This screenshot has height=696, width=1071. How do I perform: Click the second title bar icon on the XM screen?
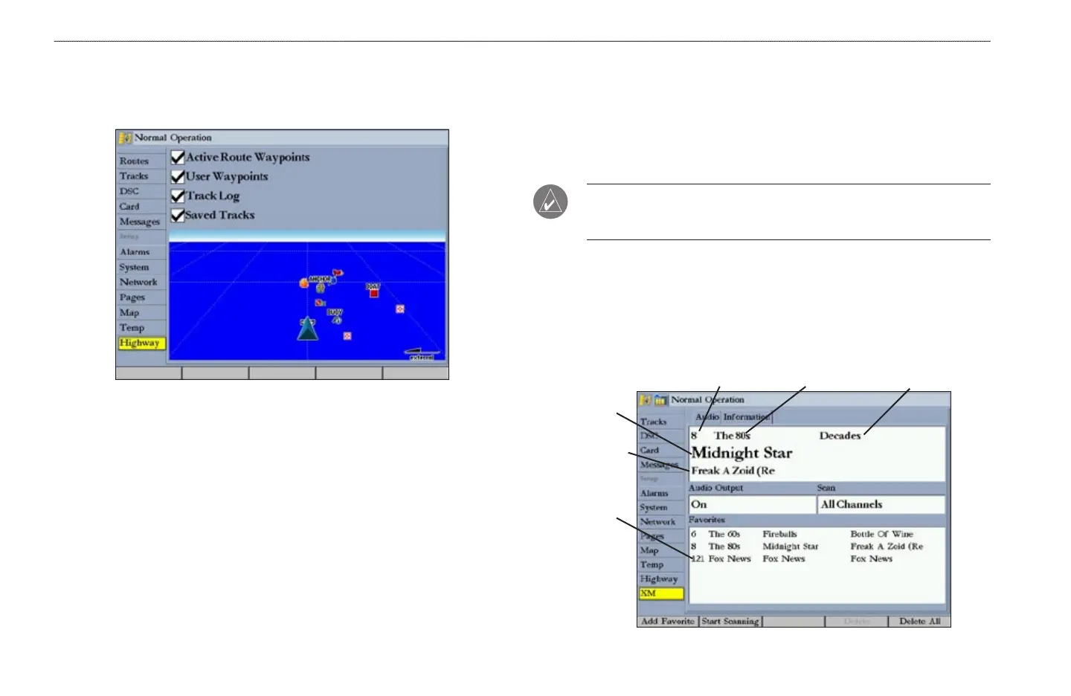(660, 400)
